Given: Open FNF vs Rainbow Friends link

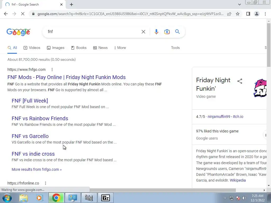Looking at the screenshot, I should 40,118.
